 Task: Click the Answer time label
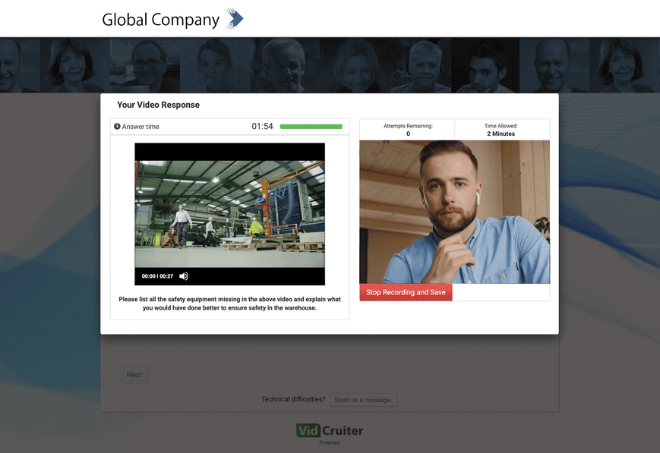[141, 127]
